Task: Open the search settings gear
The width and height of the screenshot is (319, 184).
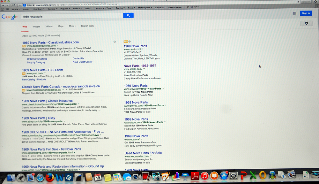Action: pos(307,23)
